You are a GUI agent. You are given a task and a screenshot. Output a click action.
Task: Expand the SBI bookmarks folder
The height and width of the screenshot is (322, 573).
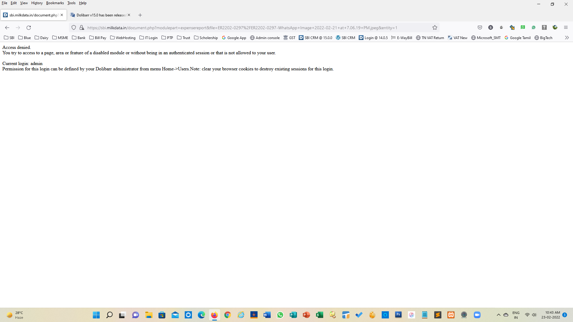tap(9, 38)
